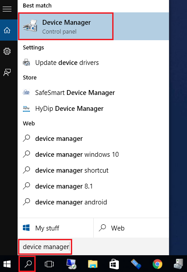Open Task View from taskbar
187x272 pixels.
[49, 264]
